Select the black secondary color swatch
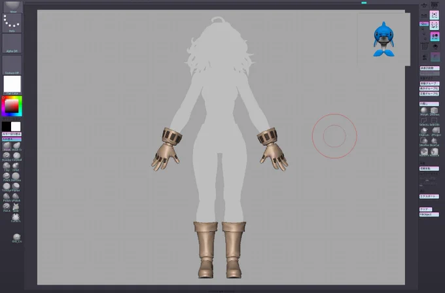This screenshot has width=445, height=293. click(x=7, y=126)
